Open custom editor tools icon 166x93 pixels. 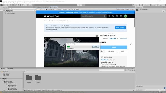click(x=19, y=5)
